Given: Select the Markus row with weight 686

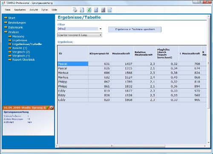Looking at the screenshot, I should (132, 73).
